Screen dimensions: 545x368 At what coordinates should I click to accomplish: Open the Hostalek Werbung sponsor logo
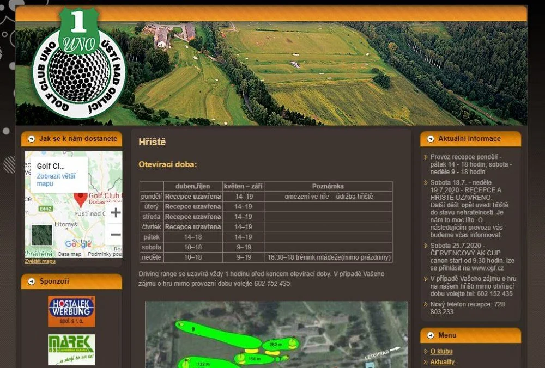tap(71, 311)
